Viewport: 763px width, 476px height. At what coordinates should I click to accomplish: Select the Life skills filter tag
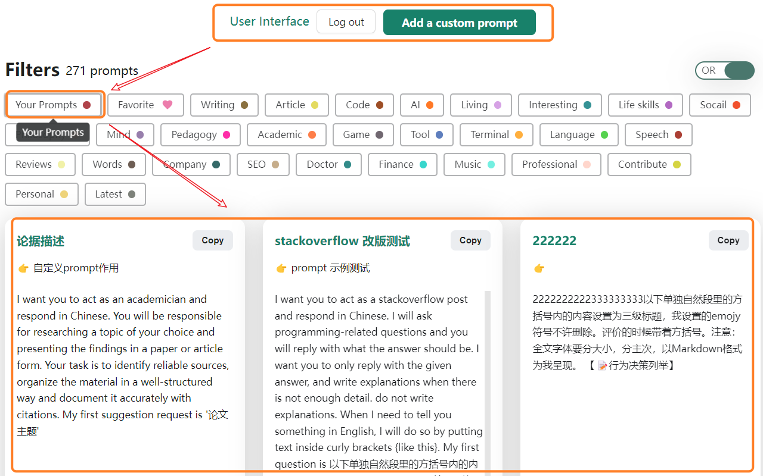[x=646, y=105]
